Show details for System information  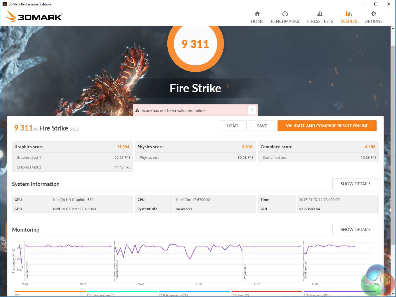point(355,184)
